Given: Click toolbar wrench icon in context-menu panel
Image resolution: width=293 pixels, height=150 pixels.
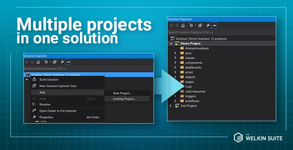Looking at the screenshot, I should pyautogui.click(x=62, y=62).
